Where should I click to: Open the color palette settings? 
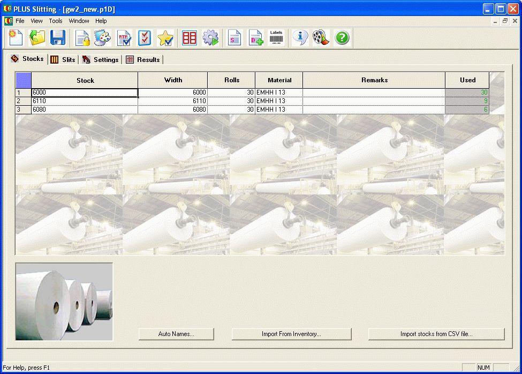[x=102, y=37]
